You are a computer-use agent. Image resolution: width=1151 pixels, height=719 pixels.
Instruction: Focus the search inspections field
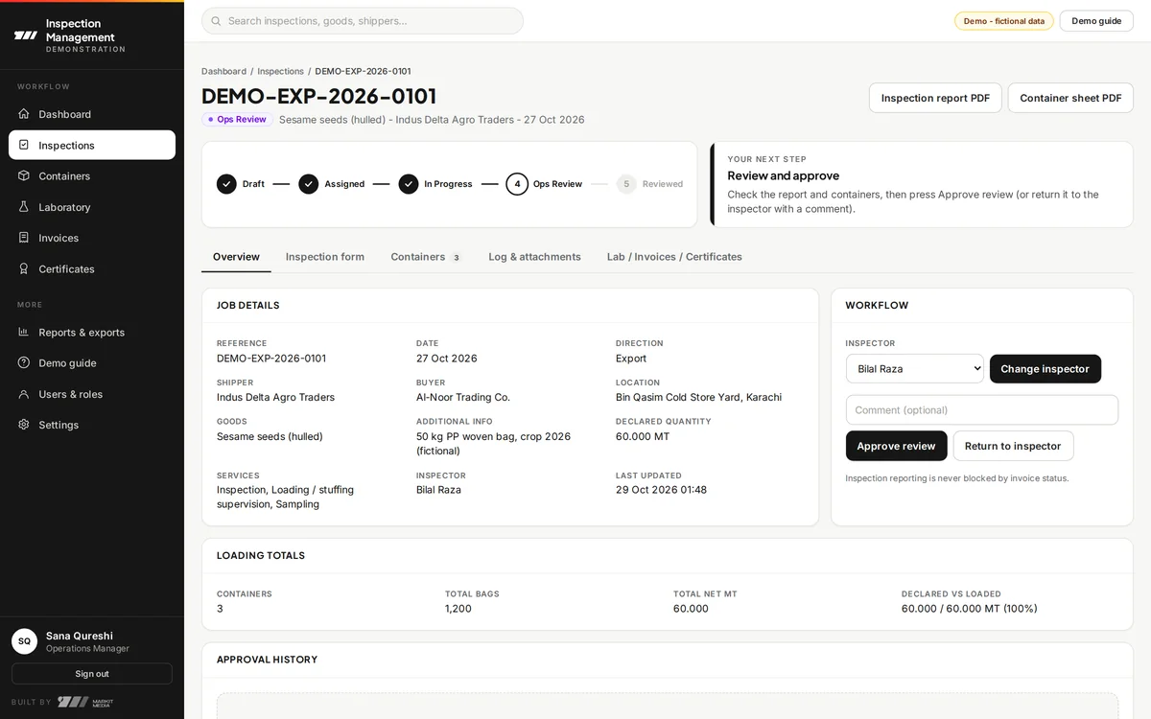point(363,21)
